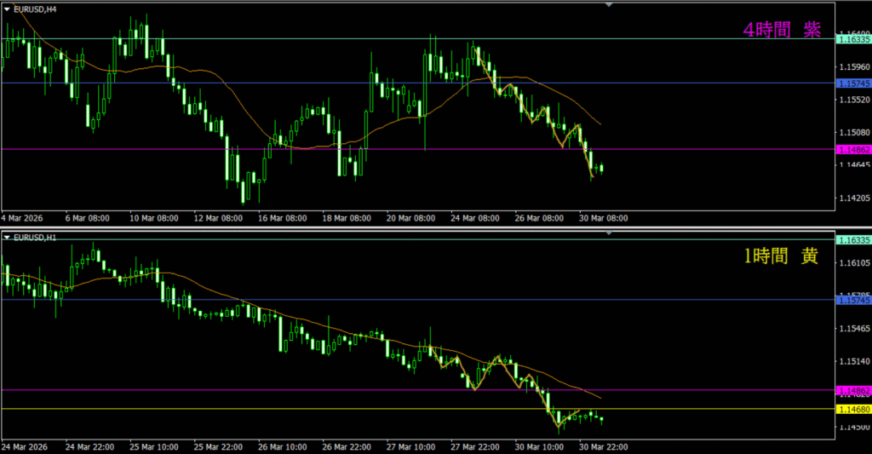Select the green 1.16335 price tag on H4 chart
This screenshot has width=872, height=454.
[853, 39]
